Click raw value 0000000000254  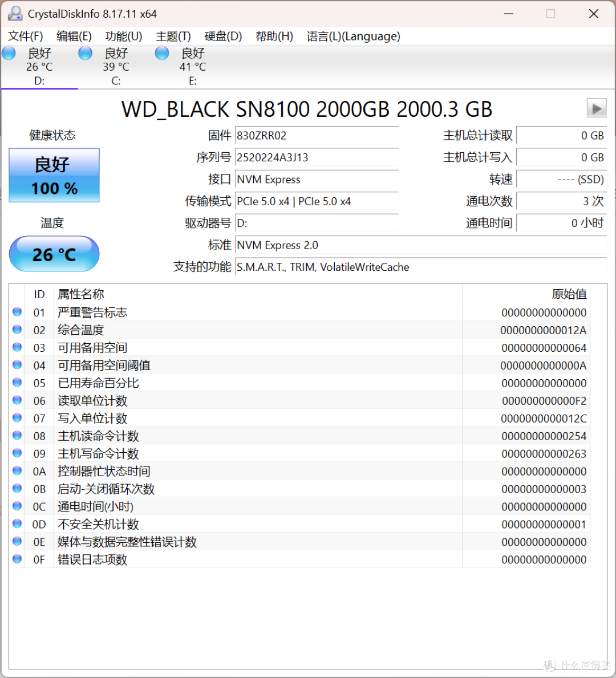[x=544, y=436]
